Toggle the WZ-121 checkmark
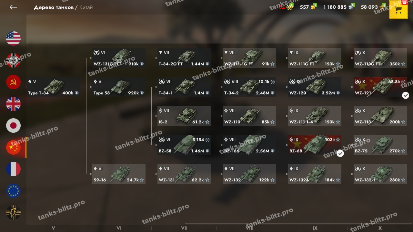413x232 pixels. [406, 95]
